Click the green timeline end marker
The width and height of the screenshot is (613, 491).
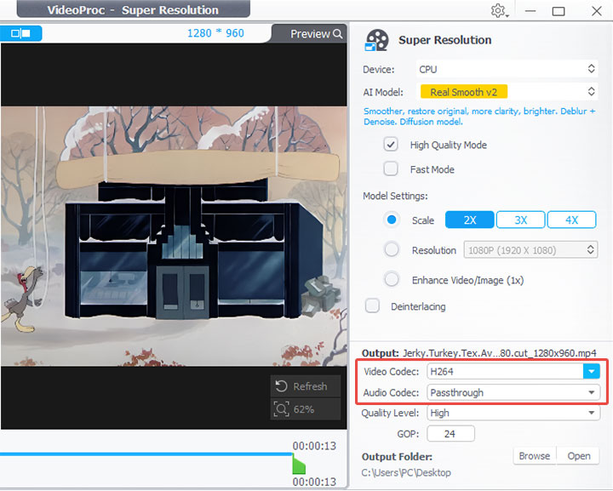pyautogui.click(x=299, y=465)
